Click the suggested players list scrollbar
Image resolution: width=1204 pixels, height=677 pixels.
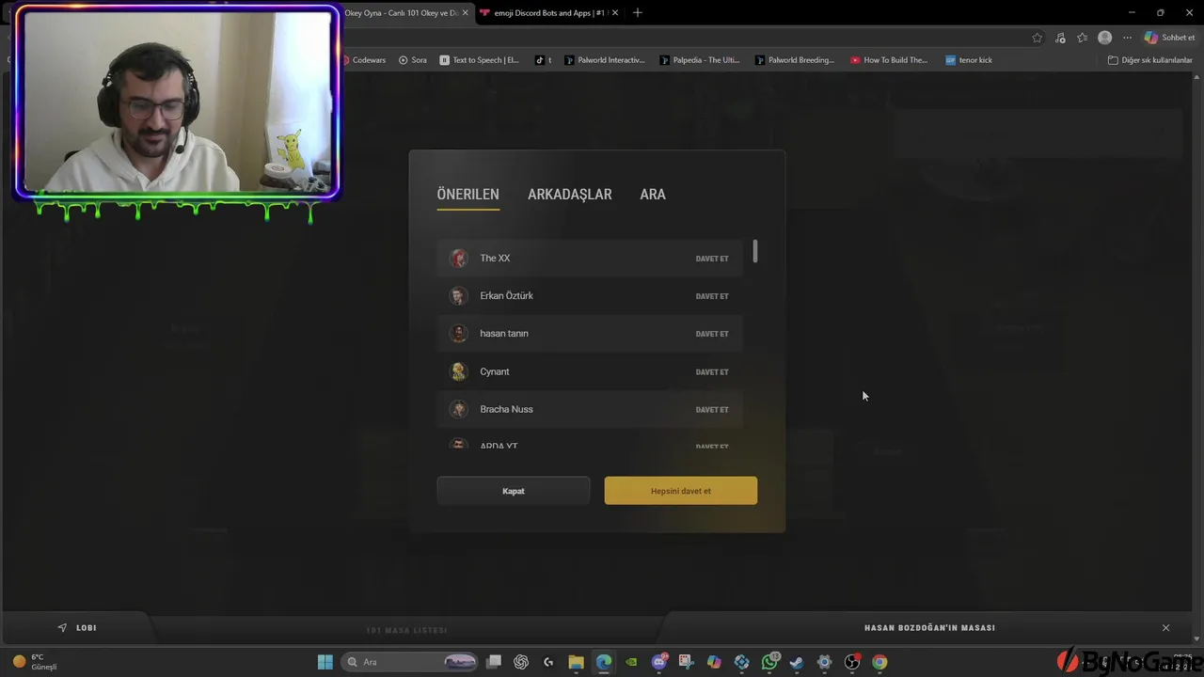[754, 251]
